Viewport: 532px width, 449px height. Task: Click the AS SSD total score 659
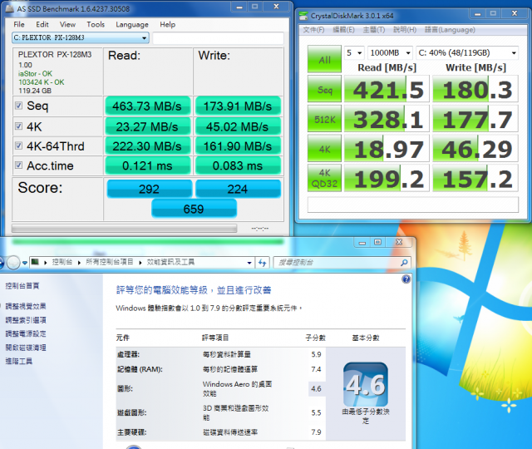point(194,209)
